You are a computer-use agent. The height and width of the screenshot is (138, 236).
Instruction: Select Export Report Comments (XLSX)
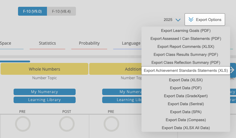tap(186, 47)
